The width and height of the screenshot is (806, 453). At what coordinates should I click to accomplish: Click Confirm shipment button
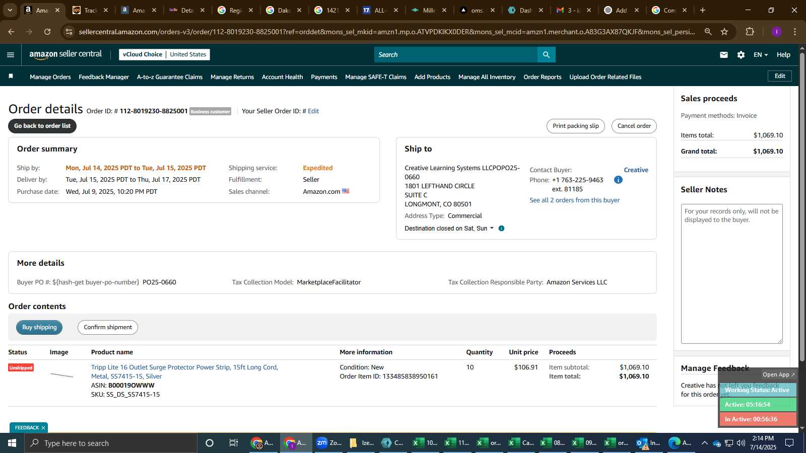[x=108, y=327]
